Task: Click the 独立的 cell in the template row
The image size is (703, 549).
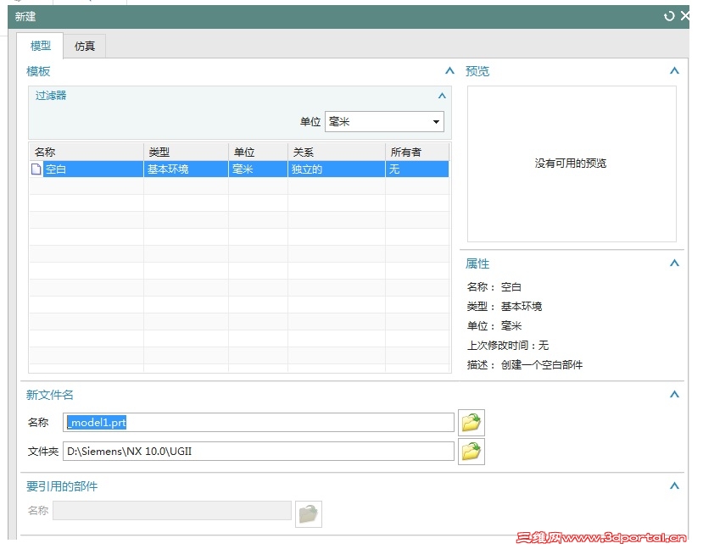Action: [x=337, y=169]
